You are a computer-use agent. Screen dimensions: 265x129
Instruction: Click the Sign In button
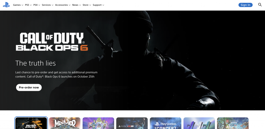click(x=245, y=5)
